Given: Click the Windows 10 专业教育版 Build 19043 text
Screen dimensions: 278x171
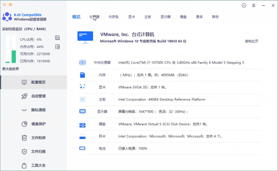Looking at the screenshot, I should [x=143, y=41].
